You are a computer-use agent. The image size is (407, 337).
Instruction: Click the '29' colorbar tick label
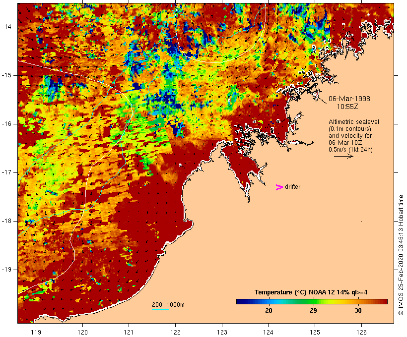(x=313, y=311)
